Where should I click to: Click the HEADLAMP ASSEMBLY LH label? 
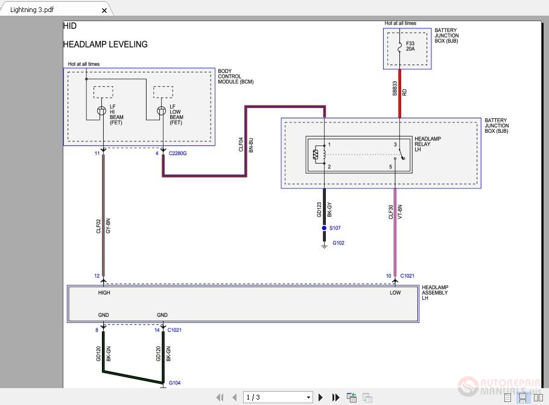[x=435, y=293]
